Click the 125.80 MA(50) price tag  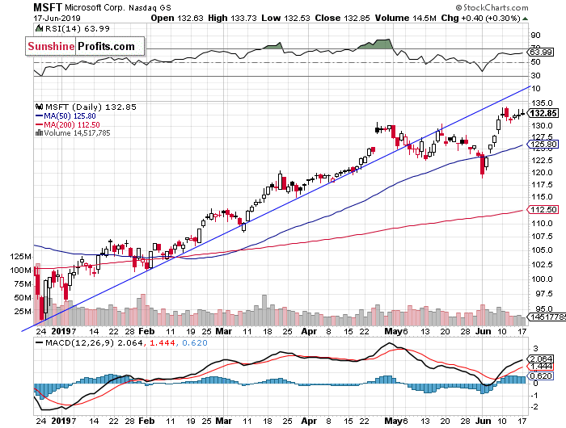point(543,145)
